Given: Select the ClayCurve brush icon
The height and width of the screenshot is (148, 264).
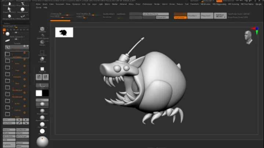Looking at the screenshot, I should (x=42, y=59).
